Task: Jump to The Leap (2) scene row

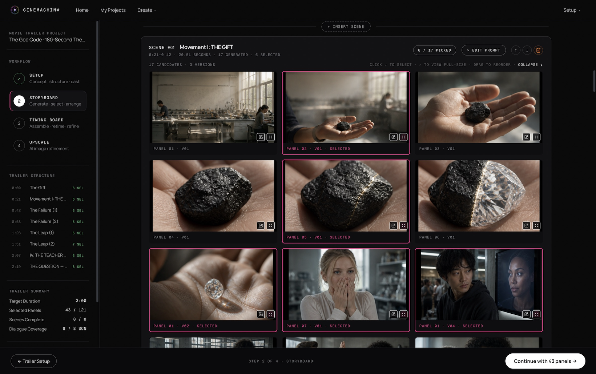Action: pos(48,244)
